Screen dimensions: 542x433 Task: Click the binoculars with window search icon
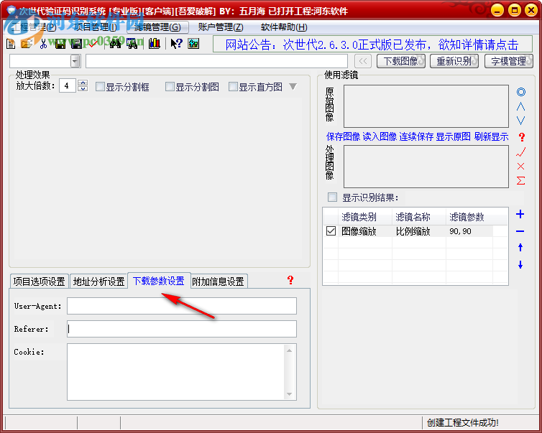pos(132,44)
